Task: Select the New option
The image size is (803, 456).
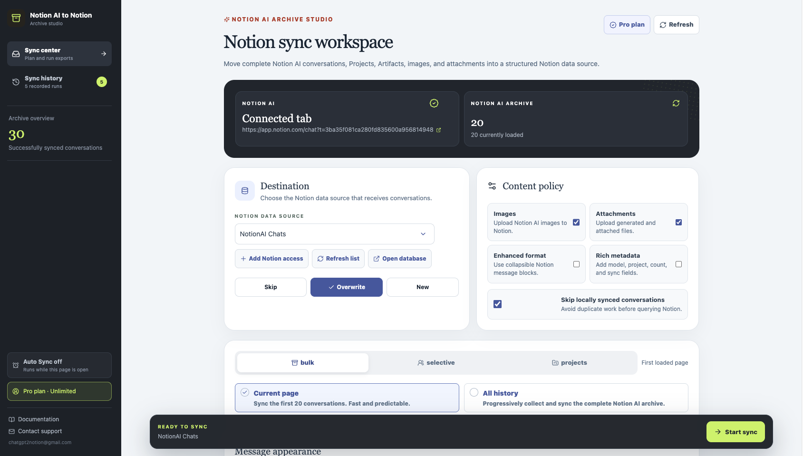Action: point(423,287)
